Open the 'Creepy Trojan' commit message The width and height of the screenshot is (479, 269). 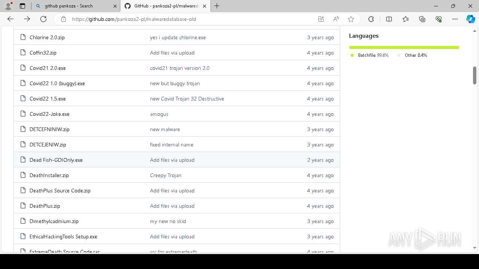pos(166,175)
